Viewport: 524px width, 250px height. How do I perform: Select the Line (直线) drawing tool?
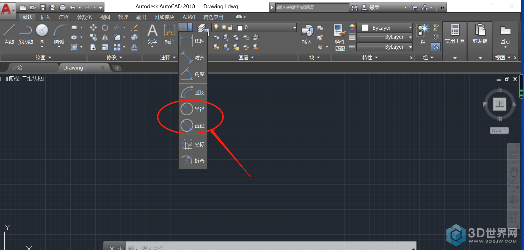click(x=9, y=34)
